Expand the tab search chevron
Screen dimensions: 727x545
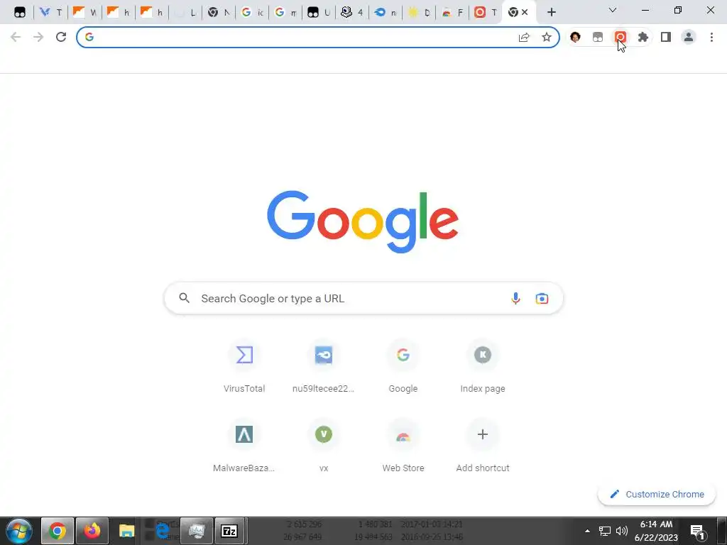(613, 10)
